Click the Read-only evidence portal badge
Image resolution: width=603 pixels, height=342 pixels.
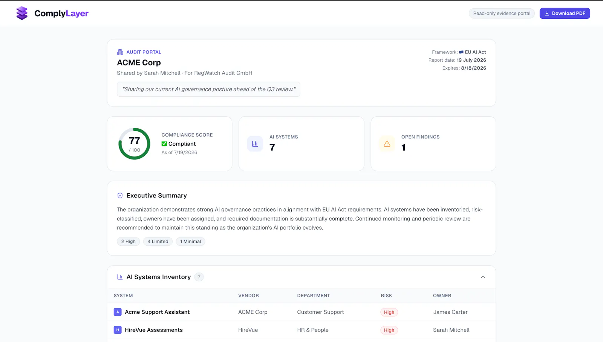(x=502, y=13)
